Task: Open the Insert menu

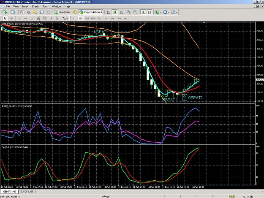Action: click(25, 6)
